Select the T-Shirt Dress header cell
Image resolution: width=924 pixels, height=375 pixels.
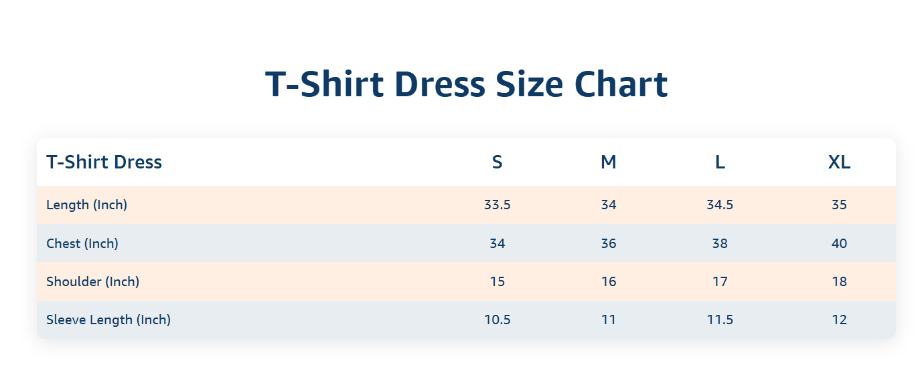tap(104, 162)
